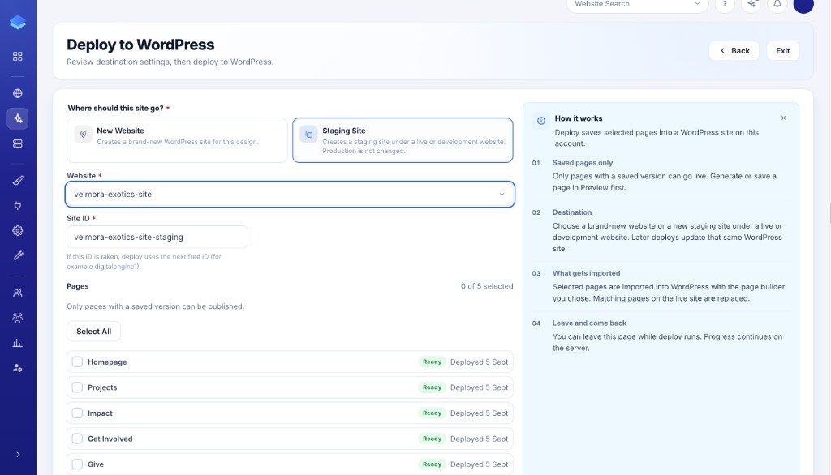Open the globe websites icon in sidebar
This screenshot has height=475, width=831.
[18, 93]
